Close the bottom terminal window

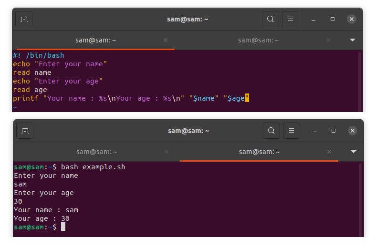point(353,131)
